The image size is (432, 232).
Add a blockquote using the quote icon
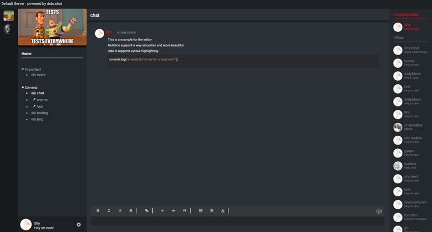click(185, 210)
